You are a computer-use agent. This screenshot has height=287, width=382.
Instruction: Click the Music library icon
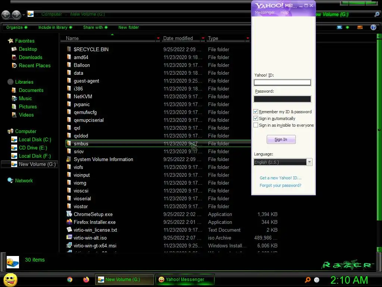coord(14,98)
